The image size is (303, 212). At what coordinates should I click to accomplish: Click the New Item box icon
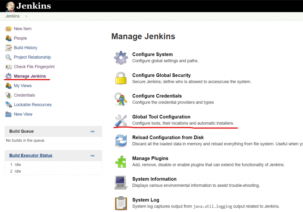(x=9, y=29)
